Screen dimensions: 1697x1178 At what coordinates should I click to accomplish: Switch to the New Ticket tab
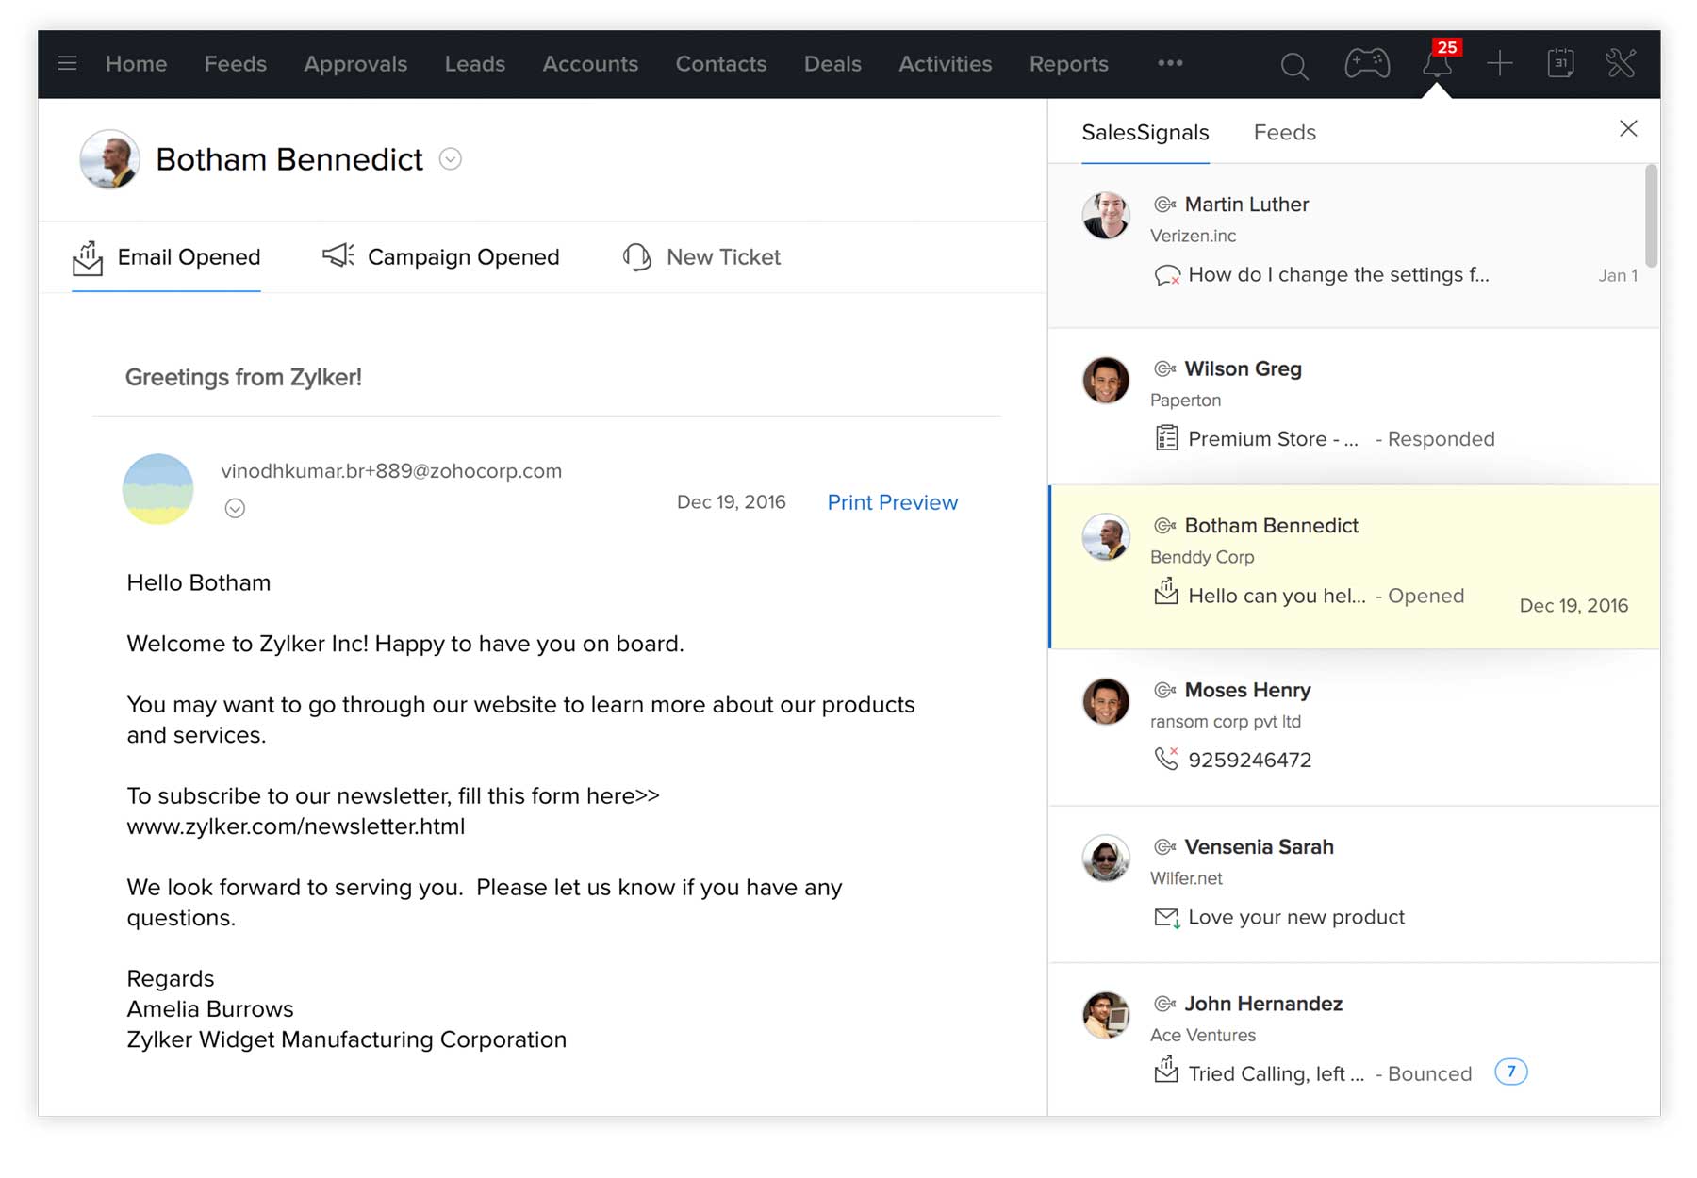(x=702, y=257)
